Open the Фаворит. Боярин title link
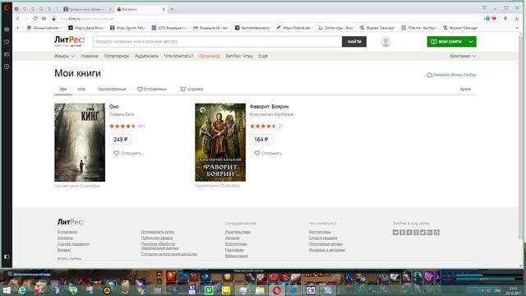The width and height of the screenshot is (526, 296). [269, 106]
